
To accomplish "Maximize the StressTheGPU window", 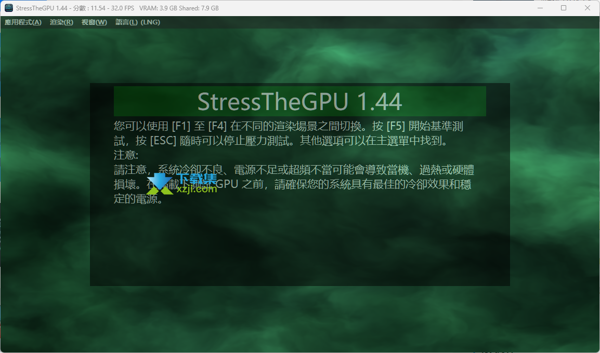I will click(x=564, y=8).
